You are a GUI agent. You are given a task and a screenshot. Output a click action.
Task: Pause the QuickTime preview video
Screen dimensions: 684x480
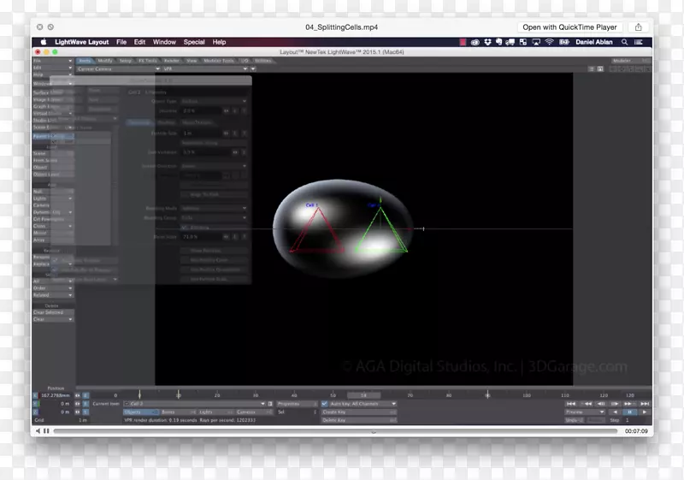tap(46, 430)
